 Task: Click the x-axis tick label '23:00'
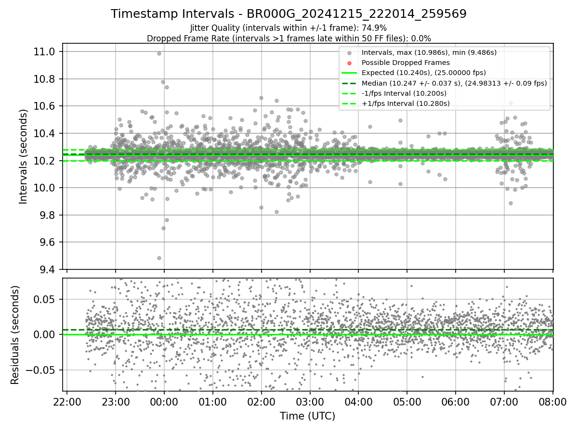coord(116,401)
